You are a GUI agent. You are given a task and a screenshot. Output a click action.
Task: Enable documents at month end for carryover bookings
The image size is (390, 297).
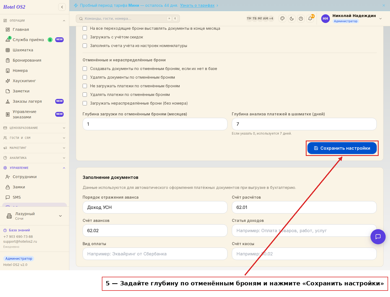pos(85,28)
